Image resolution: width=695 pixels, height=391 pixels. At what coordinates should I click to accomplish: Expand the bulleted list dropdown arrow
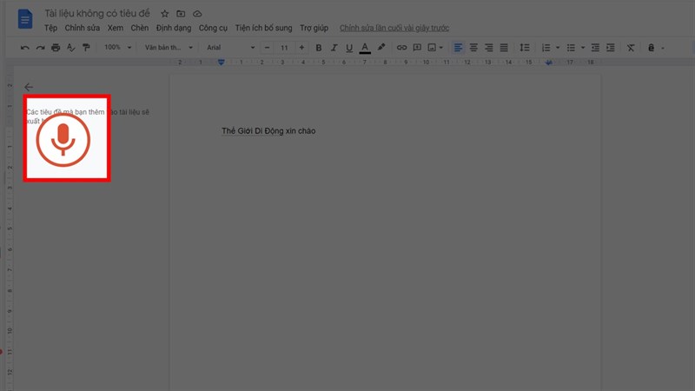(x=583, y=48)
